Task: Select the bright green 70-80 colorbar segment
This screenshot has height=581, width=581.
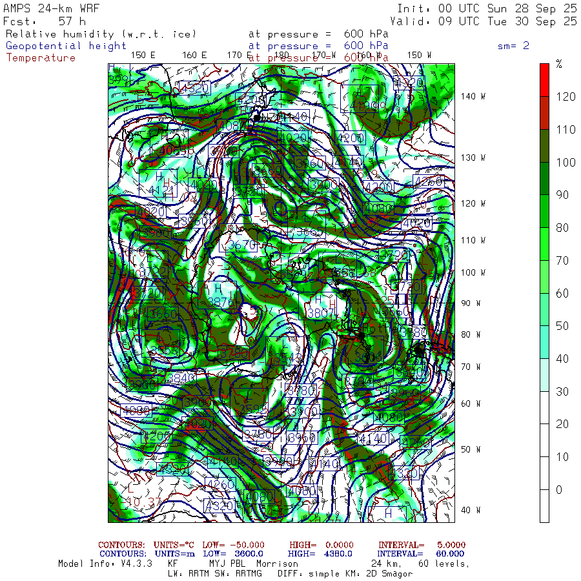Action: 544,244
